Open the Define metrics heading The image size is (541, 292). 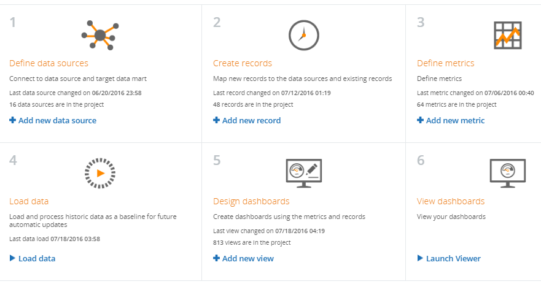pos(445,63)
